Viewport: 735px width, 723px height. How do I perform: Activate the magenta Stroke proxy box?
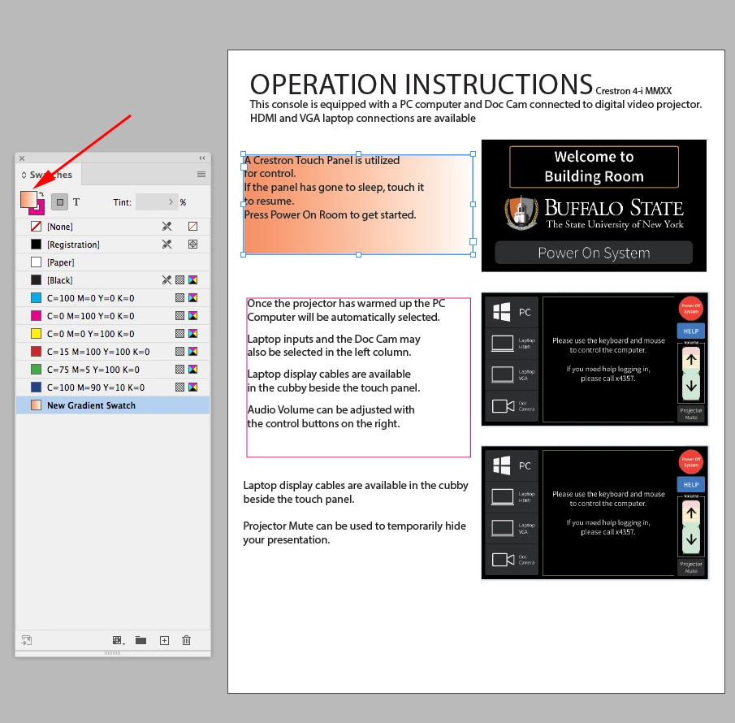pos(39,210)
